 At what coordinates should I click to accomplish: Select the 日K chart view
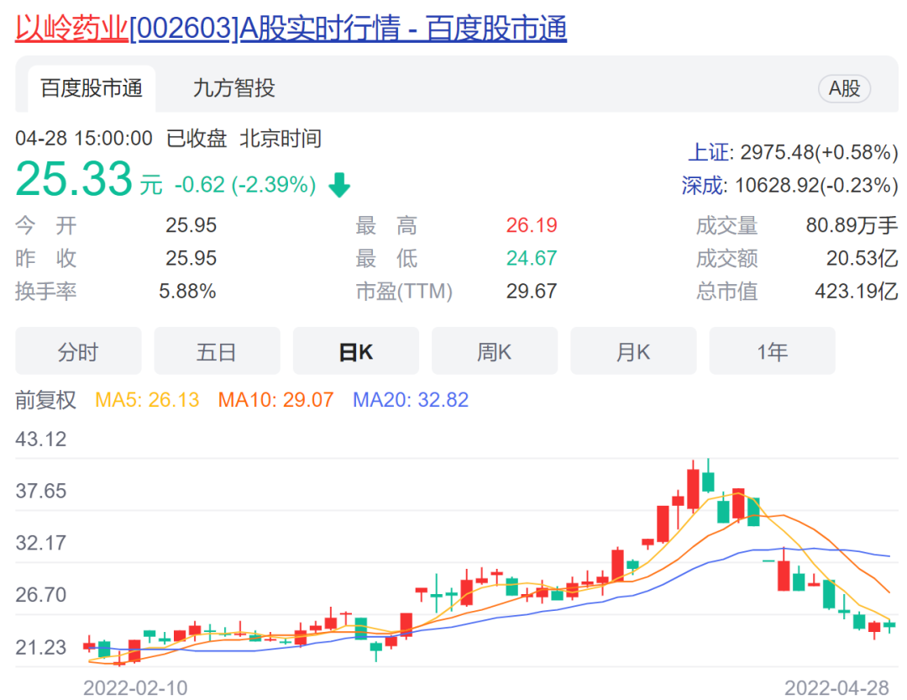coord(355,351)
